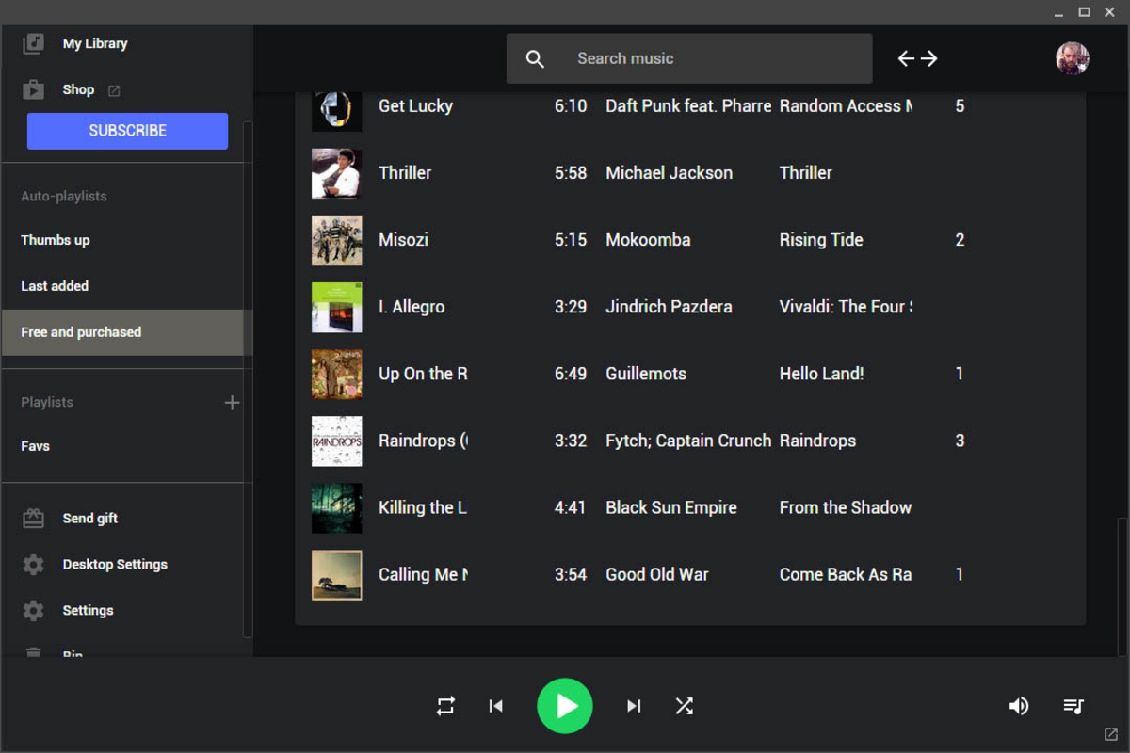Open album Hello Land!

(x=821, y=374)
